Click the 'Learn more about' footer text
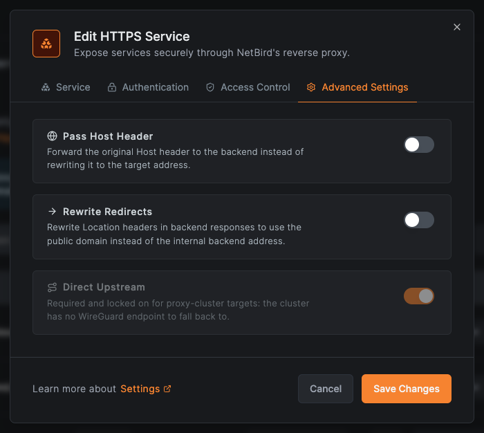The width and height of the screenshot is (484, 433). [75, 389]
